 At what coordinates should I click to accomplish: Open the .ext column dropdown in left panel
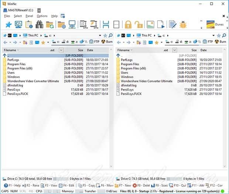(x=61, y=50)
